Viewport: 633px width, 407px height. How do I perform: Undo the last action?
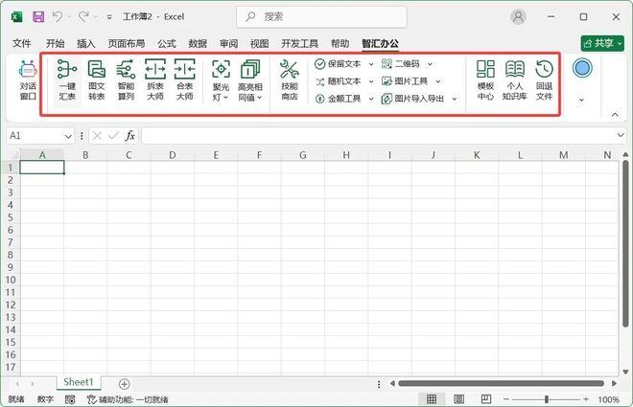(58, 16)
